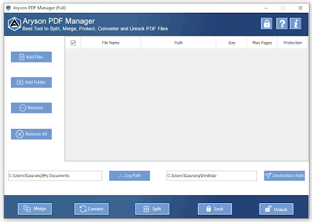Click the Unlock button
The image size is (312, 222).
coord(276,209)
